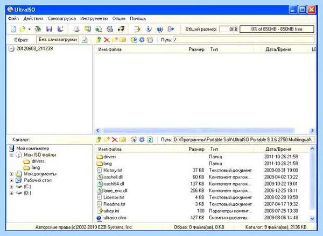The width and height of the screenshot is (323, 236).
Task: Click the Mount to virtual drive icon
Action: pyautogui.click(x=110, y=29)
